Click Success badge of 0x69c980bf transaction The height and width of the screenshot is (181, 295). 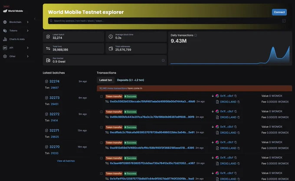131,112
